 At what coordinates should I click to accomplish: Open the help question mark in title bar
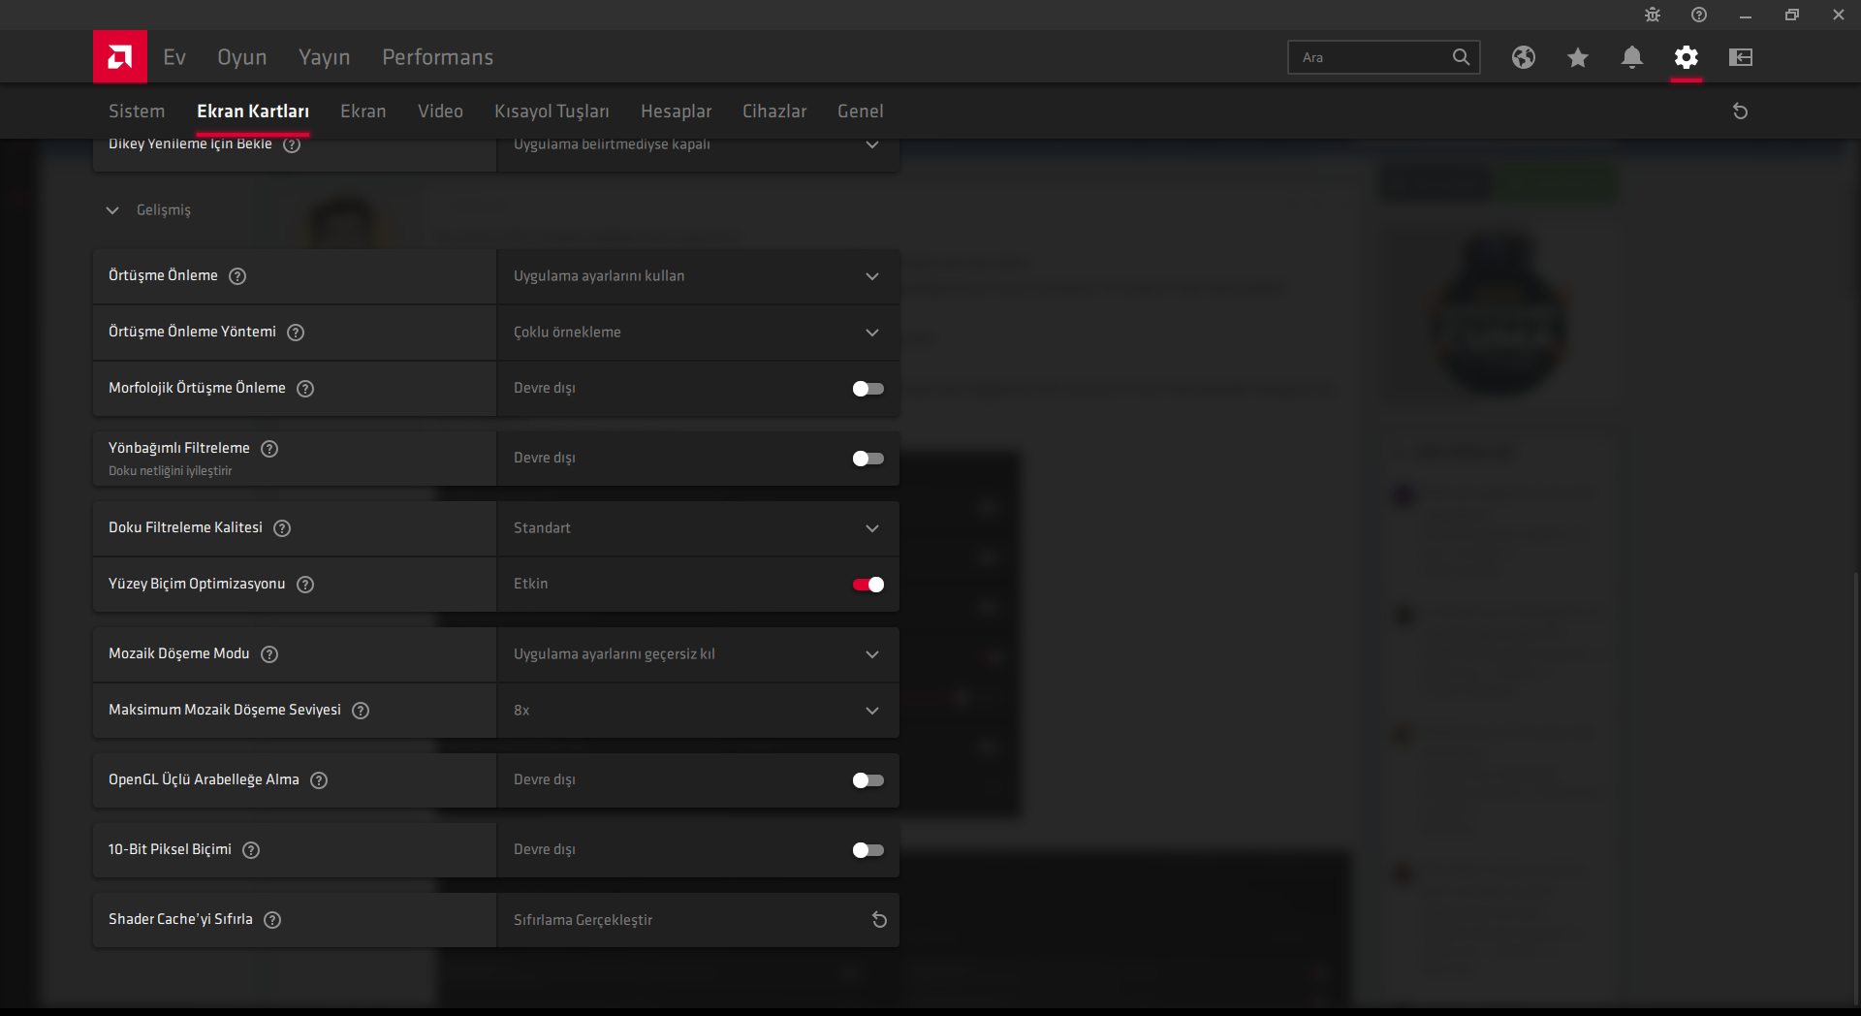point(1699,15)
